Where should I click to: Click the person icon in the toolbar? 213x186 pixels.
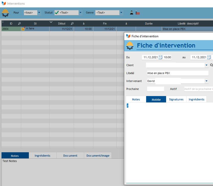(132, 13)
